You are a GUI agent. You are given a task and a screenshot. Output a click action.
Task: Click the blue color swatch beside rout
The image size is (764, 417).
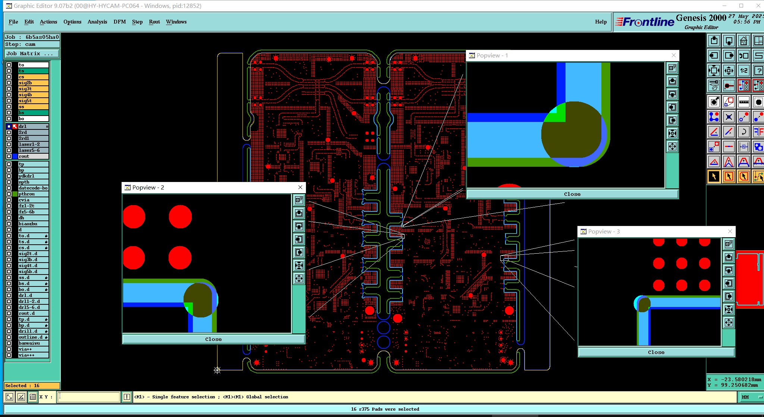pyautogui.click(x=15, y=156)
